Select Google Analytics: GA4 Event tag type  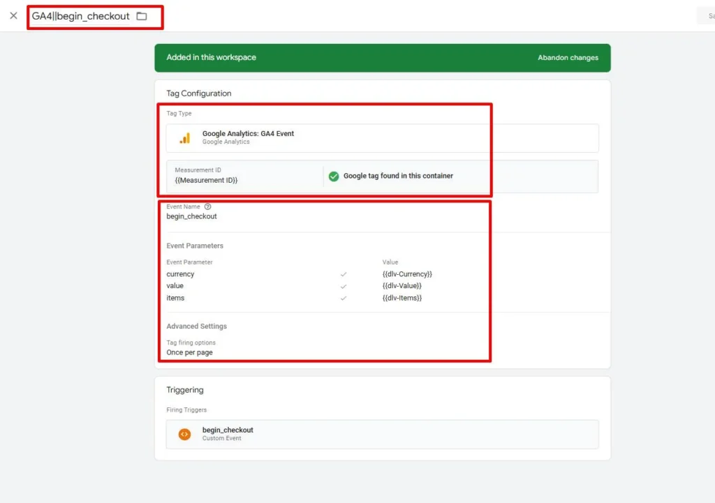[382, 138]
